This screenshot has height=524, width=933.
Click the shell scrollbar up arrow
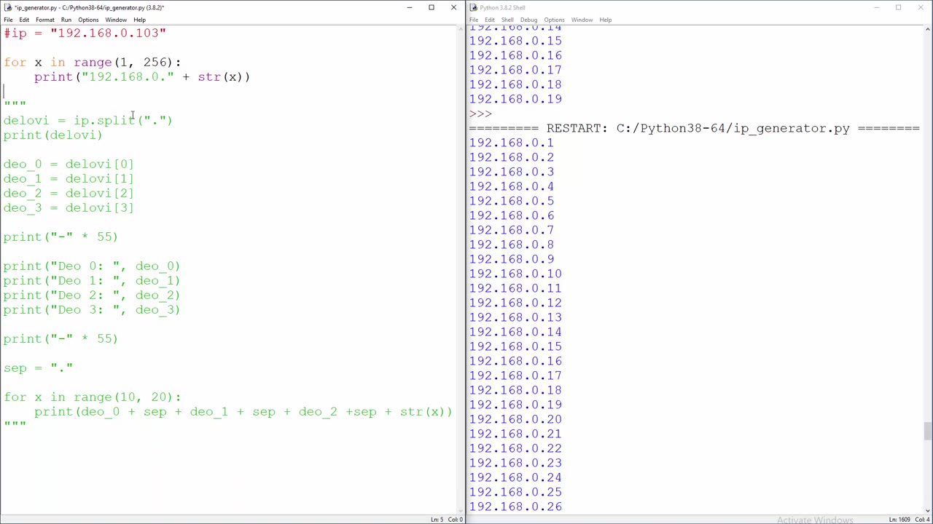tap(927, 31)
